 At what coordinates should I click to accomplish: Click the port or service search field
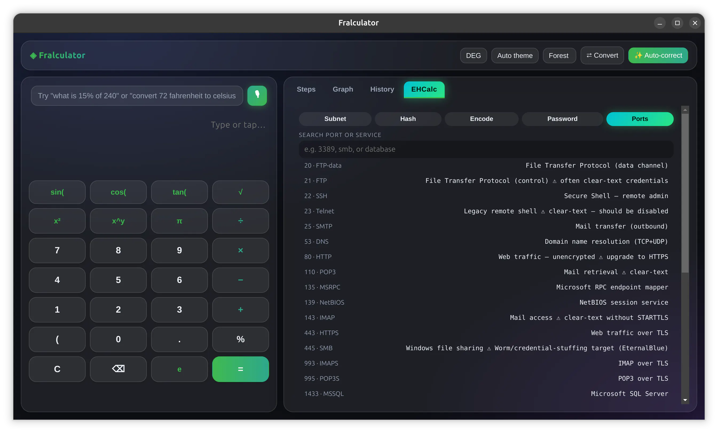(x=486, y=149)
